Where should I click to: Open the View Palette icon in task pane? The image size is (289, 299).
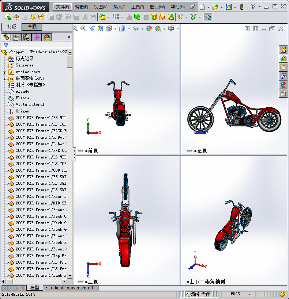click(283, 76)
